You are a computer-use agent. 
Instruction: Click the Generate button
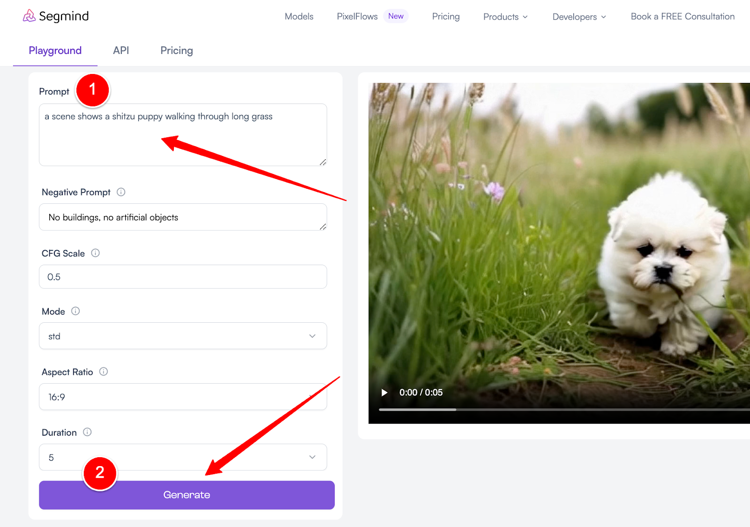pos(187,495)
